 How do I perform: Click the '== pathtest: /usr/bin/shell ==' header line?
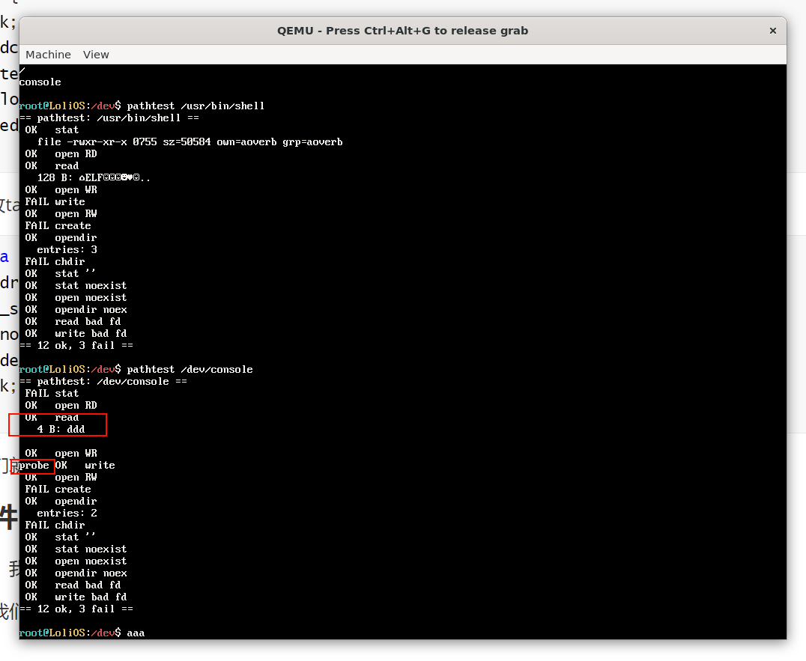pos(109,118)
